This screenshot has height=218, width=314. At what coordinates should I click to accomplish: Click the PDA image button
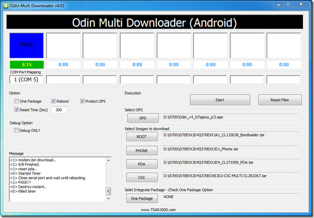pyautogui.click(x=142, y=164)
